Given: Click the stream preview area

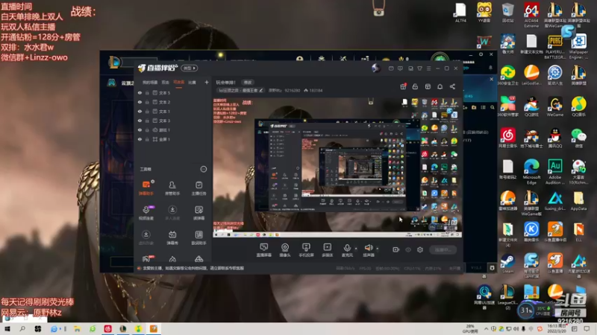Looking at the screenshot, I should click(337, 167).
